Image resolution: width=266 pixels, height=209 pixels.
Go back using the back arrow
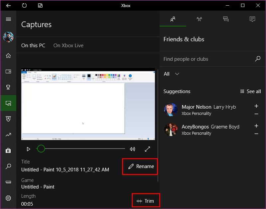[x=8, y=6]
